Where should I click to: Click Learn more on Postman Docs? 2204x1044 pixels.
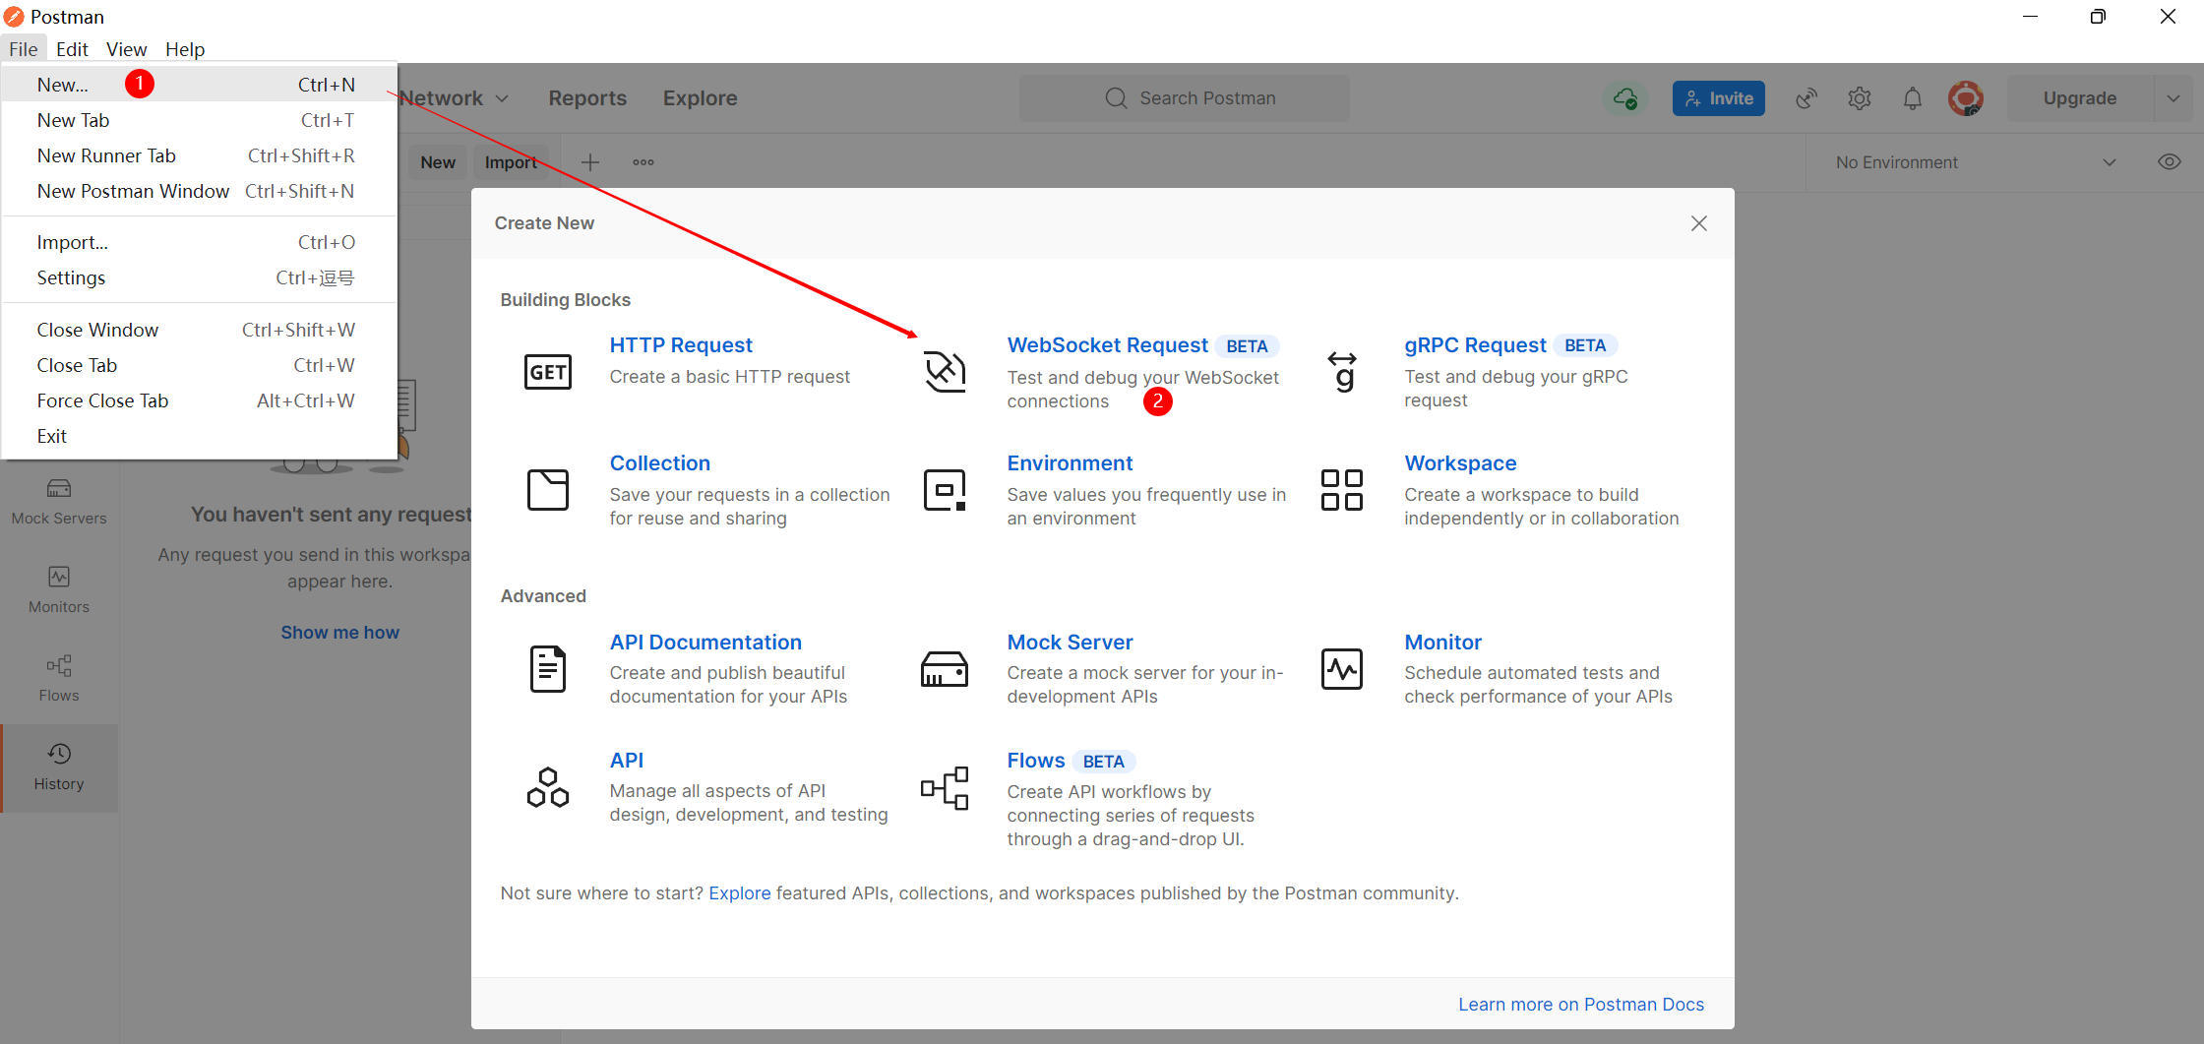click(1580, 1005)
